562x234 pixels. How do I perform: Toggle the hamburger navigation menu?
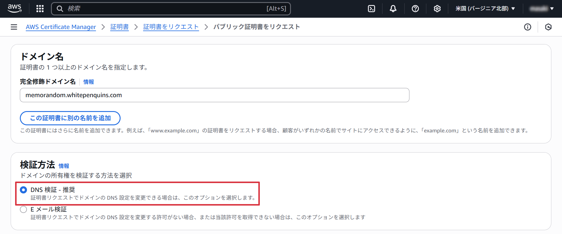click(14, 27)
